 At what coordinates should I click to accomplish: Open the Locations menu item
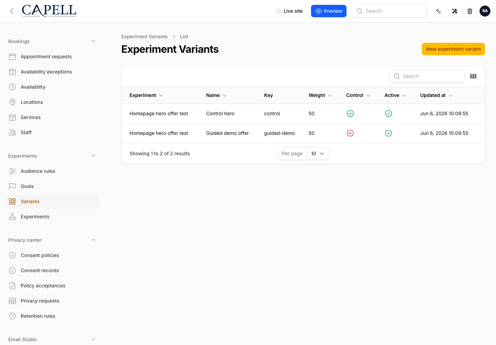tap(52, 102)
